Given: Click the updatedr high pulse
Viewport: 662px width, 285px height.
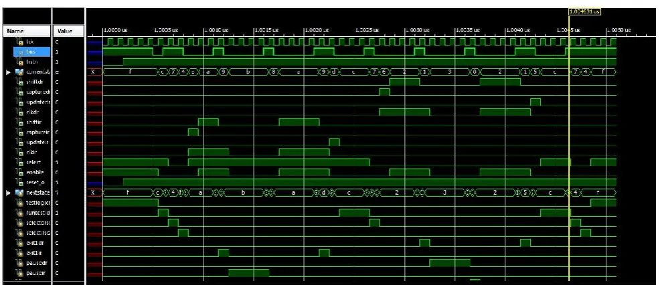Looking at the screenshot, I should click(535, 102).
